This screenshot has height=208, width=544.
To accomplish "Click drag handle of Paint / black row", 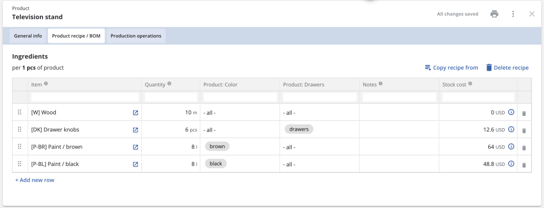I will pyautogui.click(x=20, y=164).
